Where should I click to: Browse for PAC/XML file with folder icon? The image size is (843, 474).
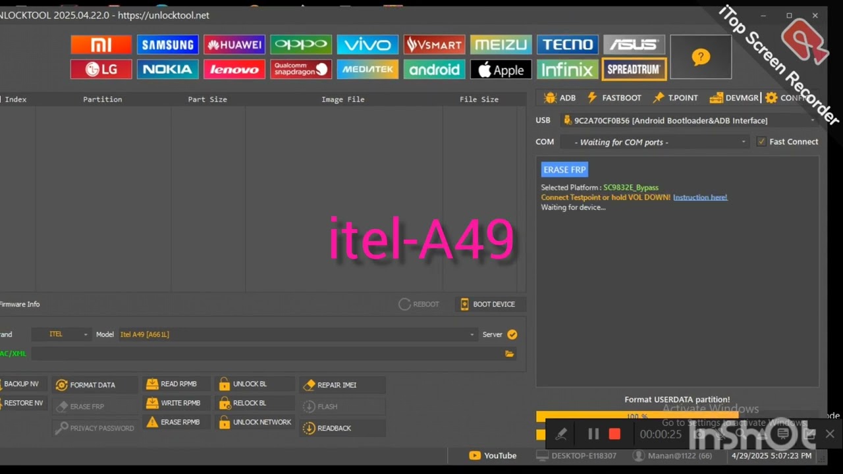pos(509,354)
